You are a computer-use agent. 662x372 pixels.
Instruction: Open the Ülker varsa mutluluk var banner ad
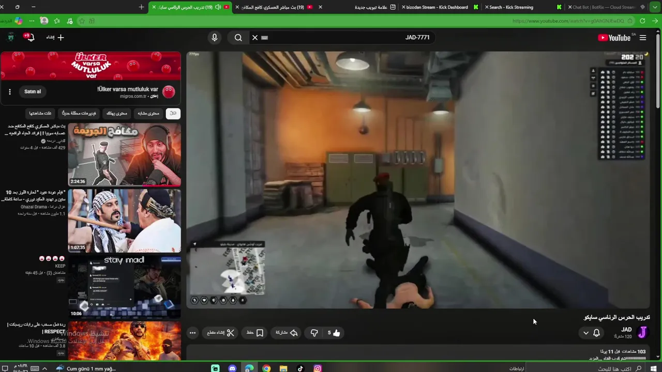[91, 66]
